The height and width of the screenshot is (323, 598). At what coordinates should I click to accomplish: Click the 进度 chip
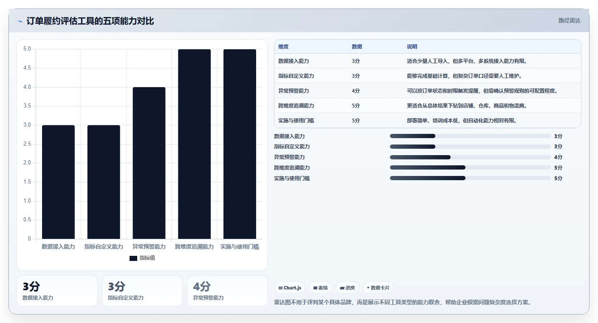pos(347,288)
